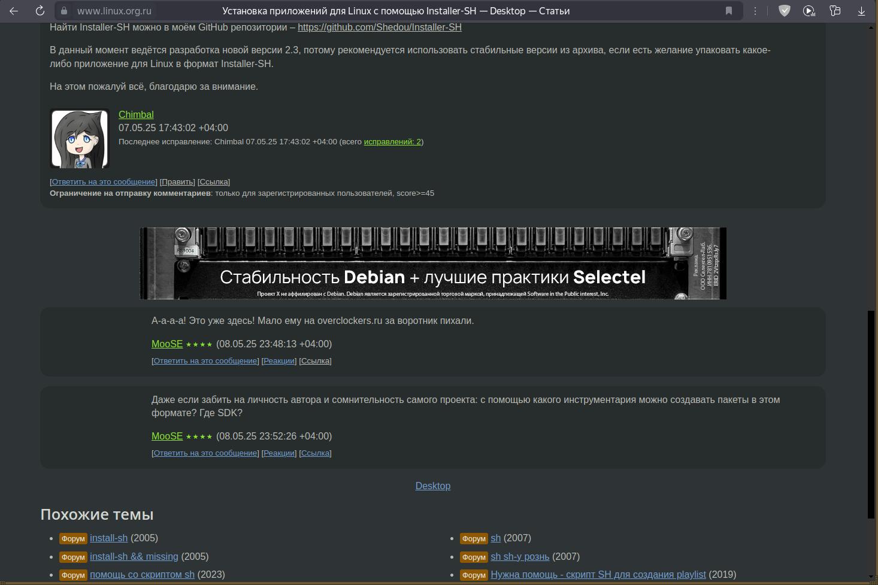
Task: Open the "install-sh" (2005) similar topic
Action: (x=108, y=538)
